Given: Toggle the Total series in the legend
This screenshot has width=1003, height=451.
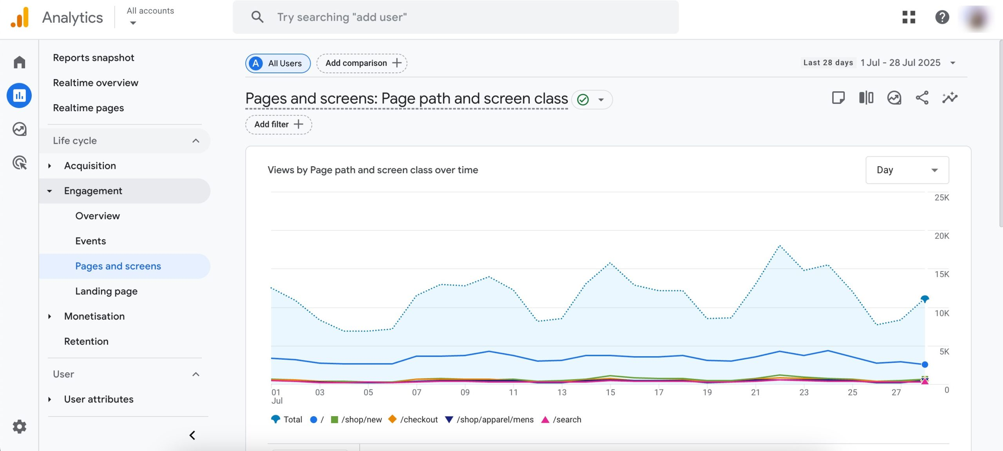Looking at the screenshot, I should coord(287,419).
